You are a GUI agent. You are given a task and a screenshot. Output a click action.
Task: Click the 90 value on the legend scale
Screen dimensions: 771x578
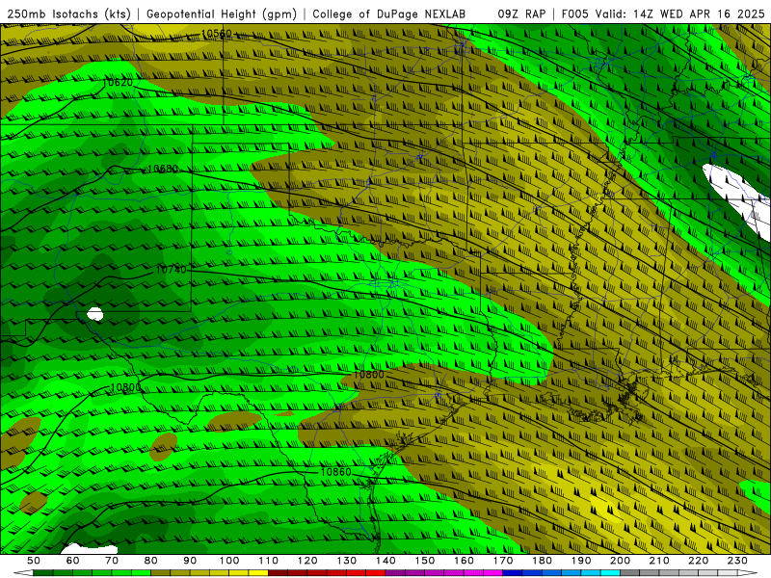190,561
